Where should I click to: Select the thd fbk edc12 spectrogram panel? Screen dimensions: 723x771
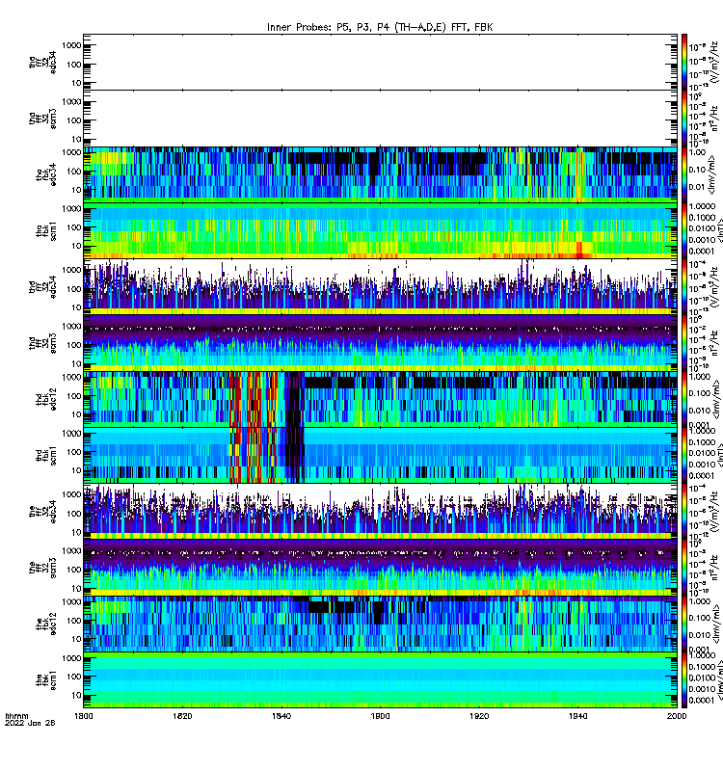(x=380, y=399)
